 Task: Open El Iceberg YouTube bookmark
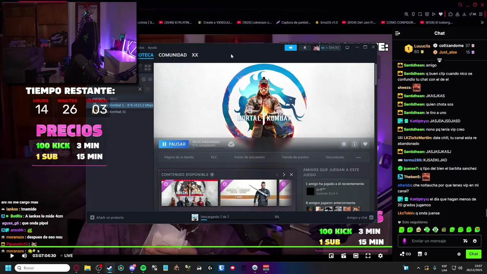[436, 22]
